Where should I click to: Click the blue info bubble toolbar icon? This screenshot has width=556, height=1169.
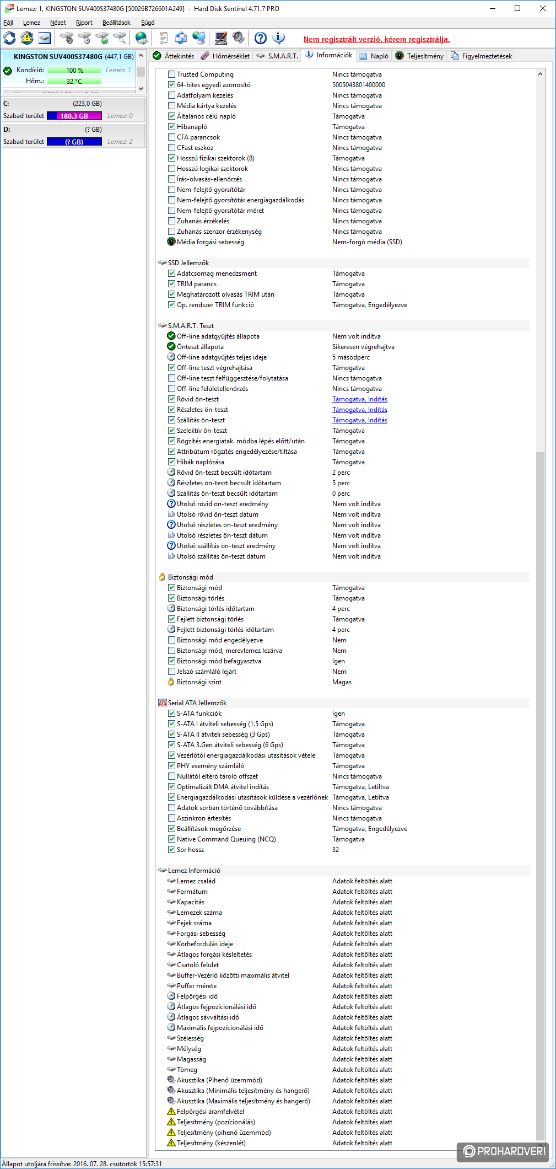tap(278, 38)
